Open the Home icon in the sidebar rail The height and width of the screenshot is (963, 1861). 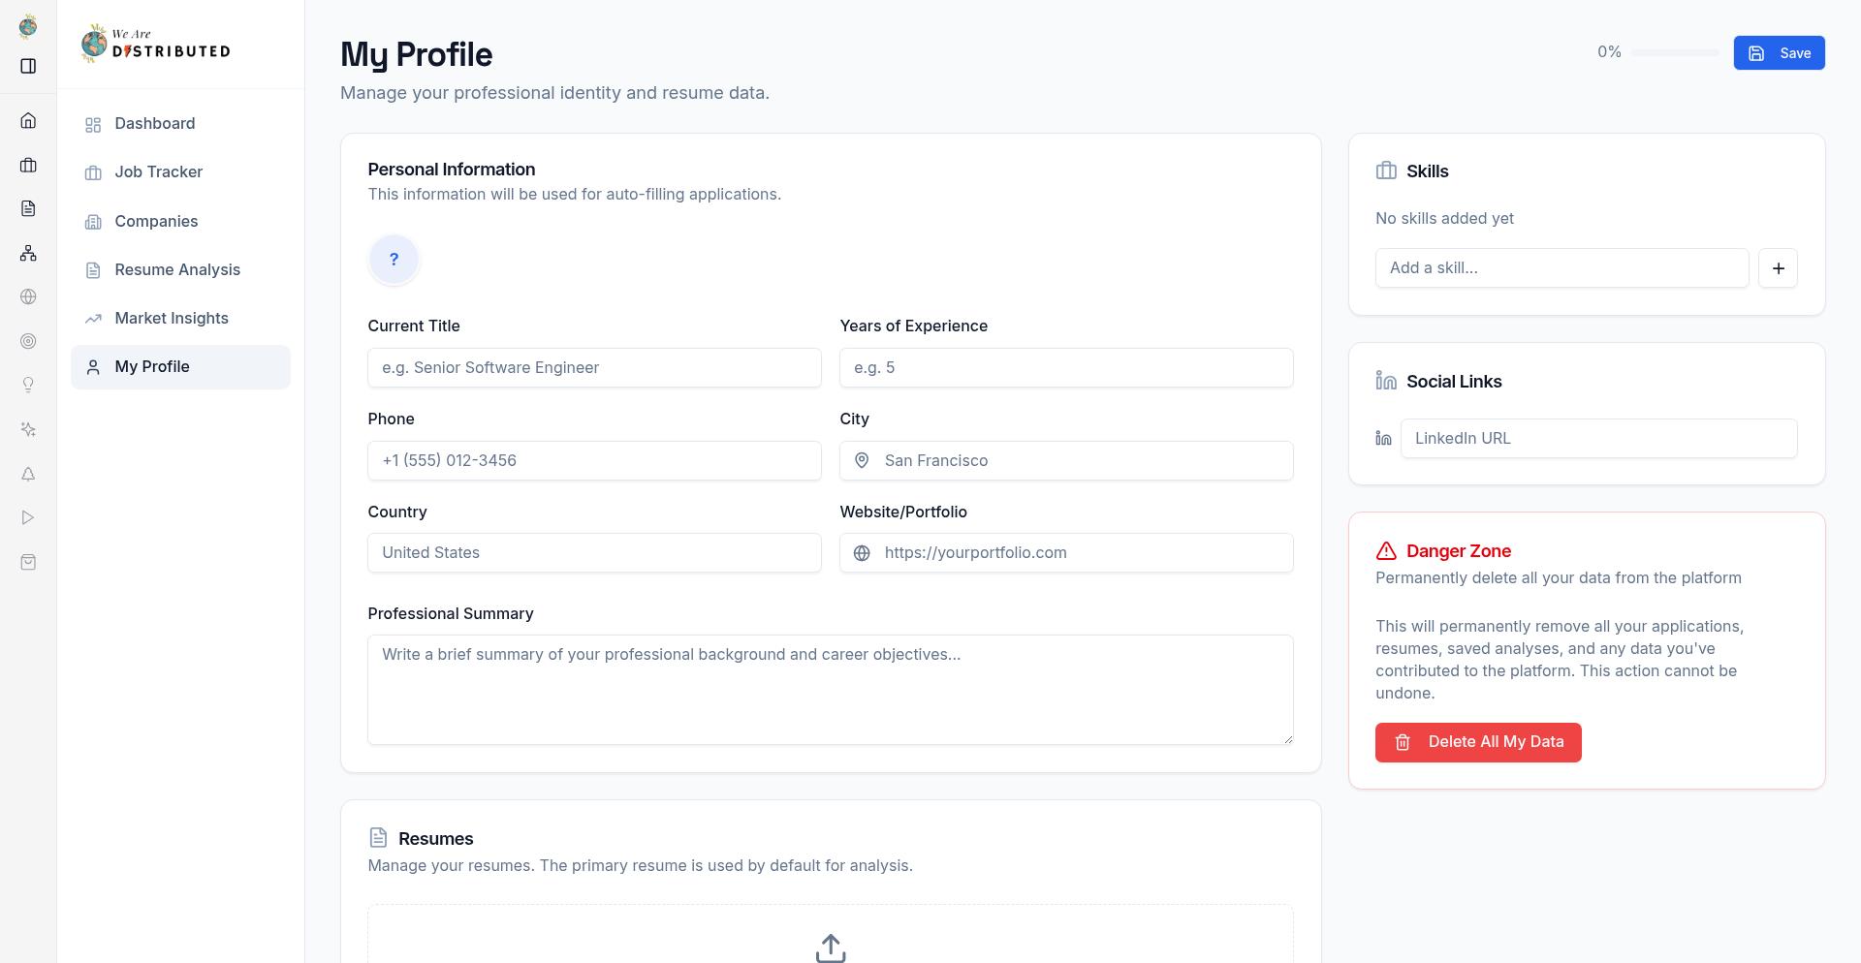[28, 120]
